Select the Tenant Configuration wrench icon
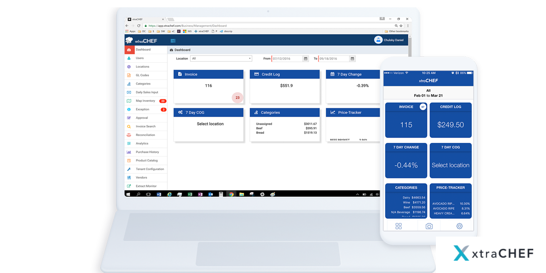 (x=130, y=169)
